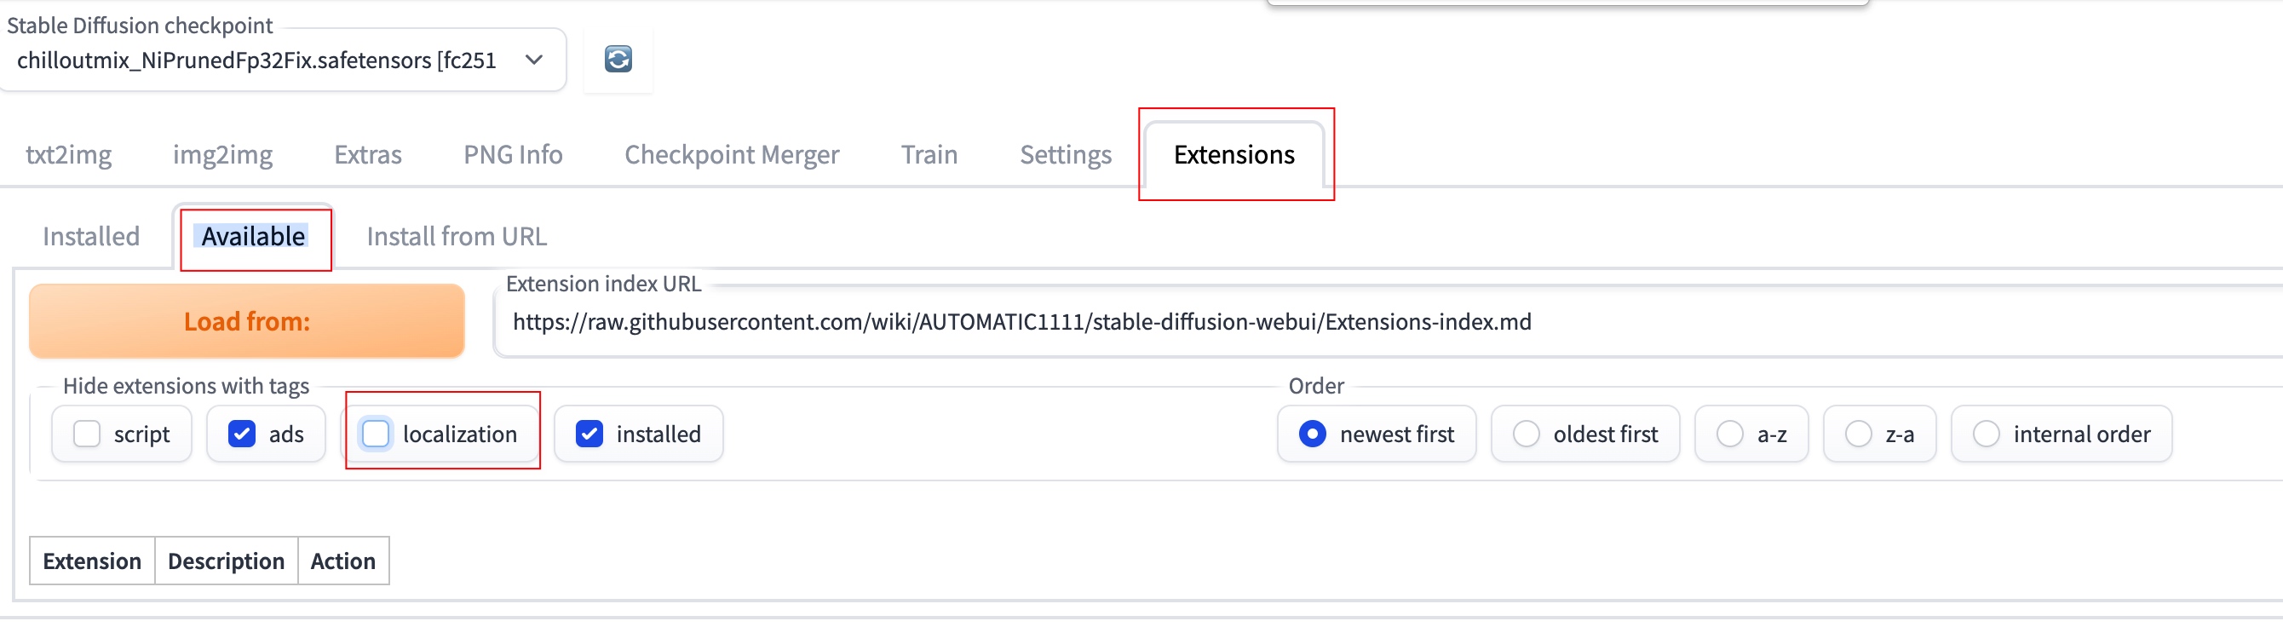Screen dimensions: 2283x627
Task: Switch to the txt2img tab
Action: click(68, 155)
